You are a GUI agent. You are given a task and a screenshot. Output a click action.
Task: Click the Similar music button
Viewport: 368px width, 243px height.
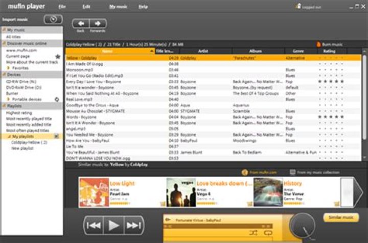click(341, 217)
